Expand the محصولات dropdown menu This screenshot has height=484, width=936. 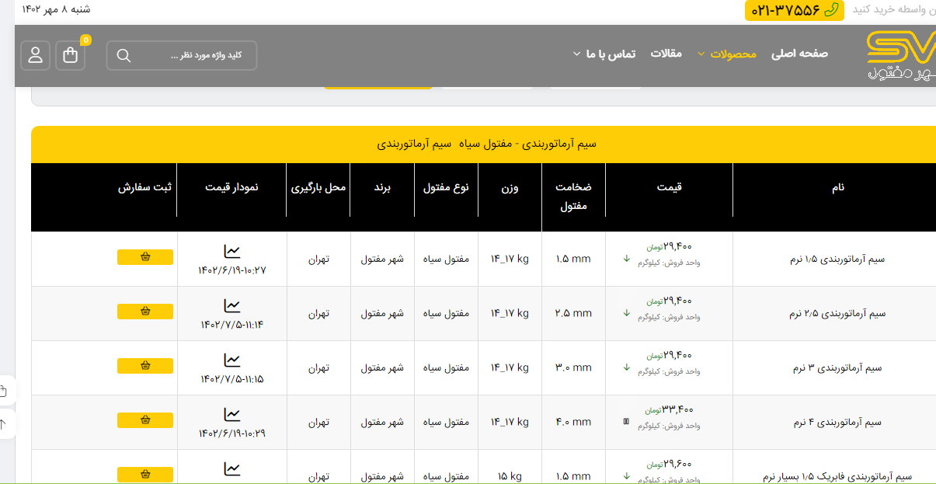click(726, 54)
